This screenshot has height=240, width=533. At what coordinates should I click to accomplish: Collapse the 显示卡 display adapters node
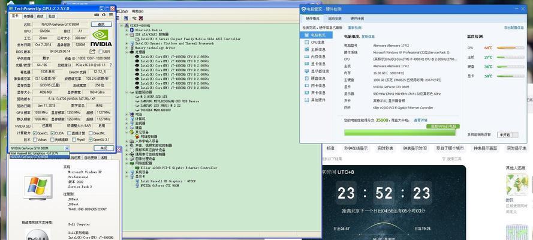coord(127,177)
